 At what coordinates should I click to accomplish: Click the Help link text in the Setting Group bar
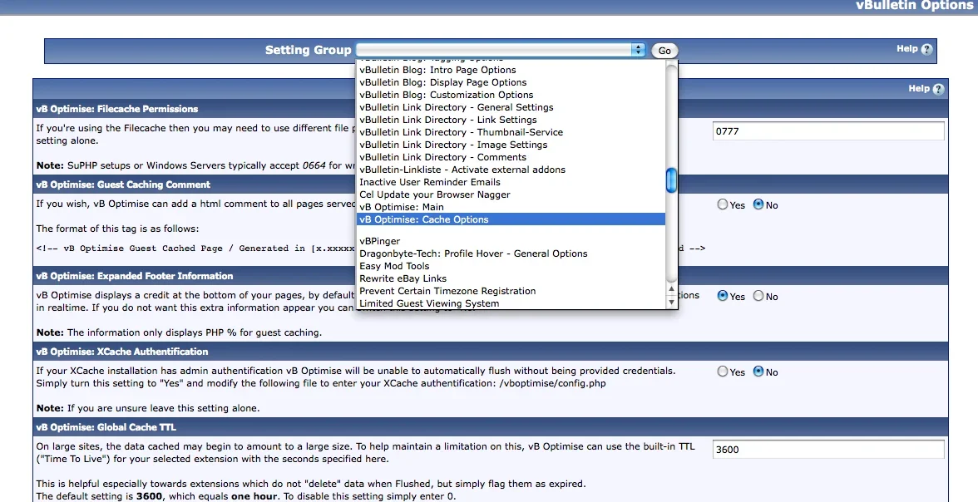click(x=906, y=49)
